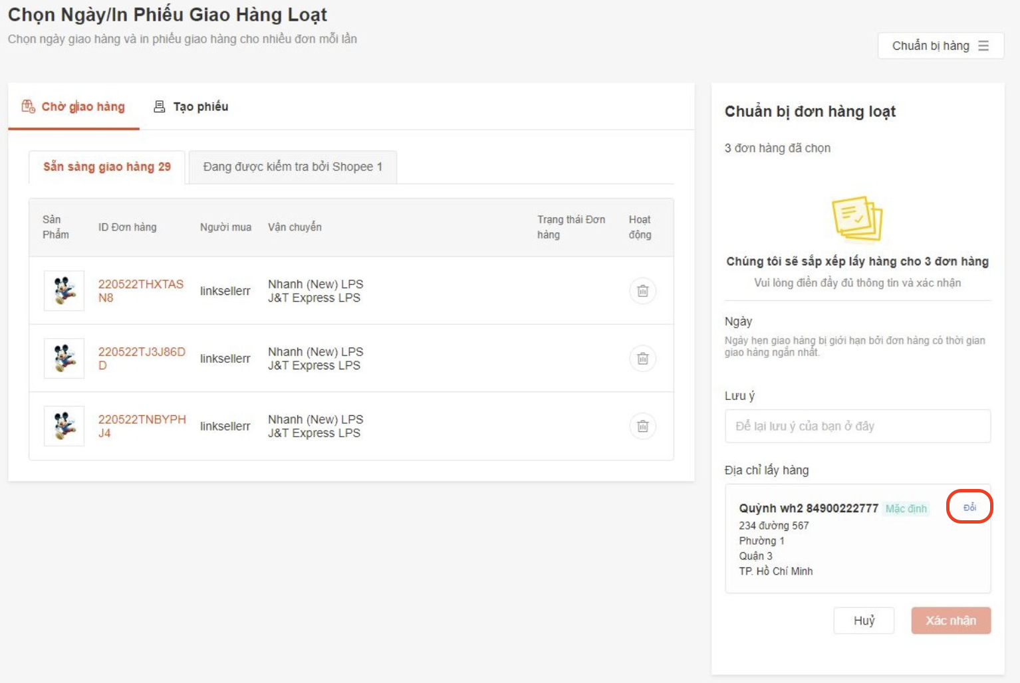Open Mickey thumbnail of second order
Viewport: 1020px width, 683px height.
pos(64,359)
